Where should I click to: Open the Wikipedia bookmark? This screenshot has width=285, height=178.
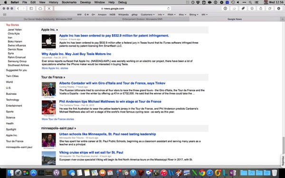click(x=123, y=15)
